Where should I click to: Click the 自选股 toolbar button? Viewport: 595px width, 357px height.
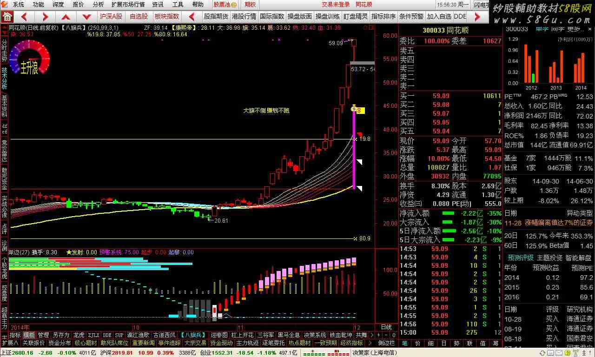point(139,16)
